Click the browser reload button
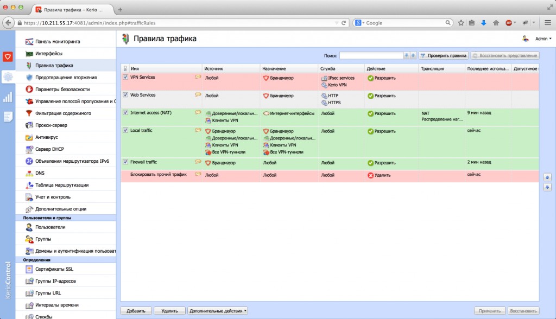 pos(344,23)
